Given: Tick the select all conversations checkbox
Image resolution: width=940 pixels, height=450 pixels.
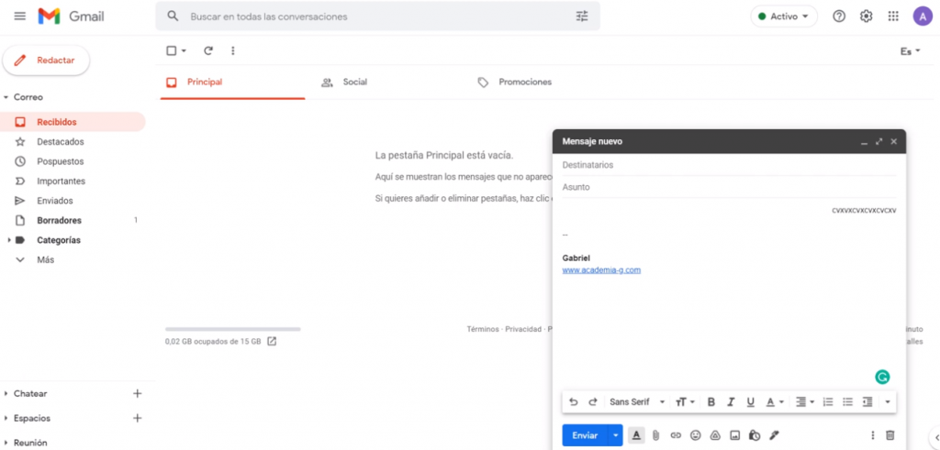Looking at the screenshot, I should click(171, 51).
